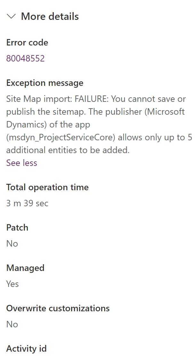Select the Exception message label

(x=45, y=83)
